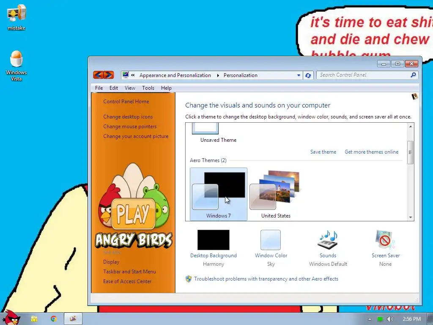Click the refresh icon beside address bar
The width and height of the screenshot is (433, 325).
pyautogui.click(x=308, y=75)
